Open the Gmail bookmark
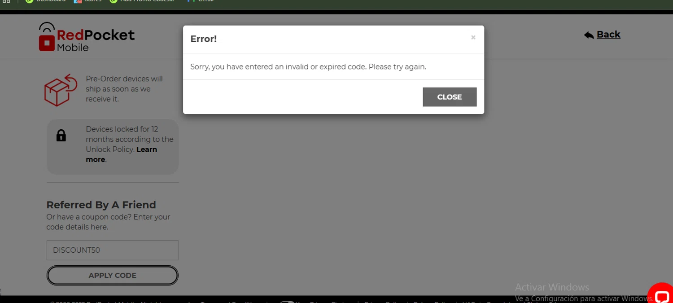This screenshot has height=303, width=673. click(x=201, y=1)
